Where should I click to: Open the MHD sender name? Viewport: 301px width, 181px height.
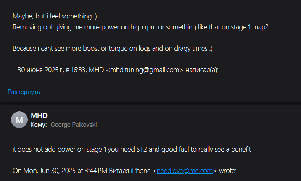(x=39, y=115)
